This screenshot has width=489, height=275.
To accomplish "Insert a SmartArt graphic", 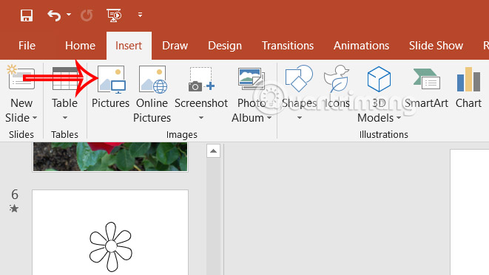I will pos(426,87).
